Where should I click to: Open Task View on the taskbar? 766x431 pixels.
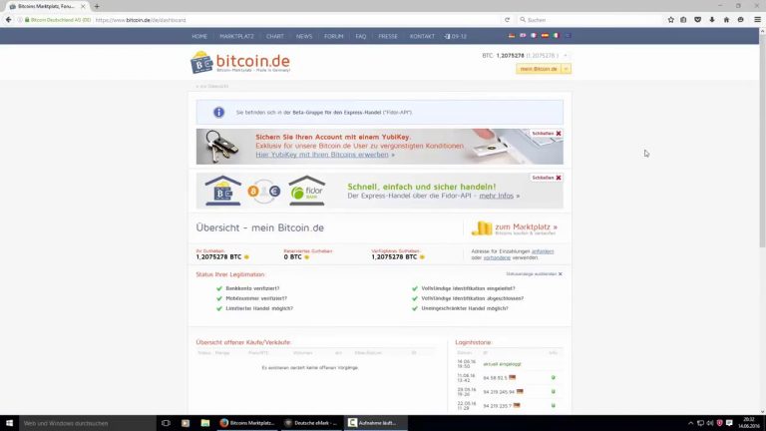[166, 423]
